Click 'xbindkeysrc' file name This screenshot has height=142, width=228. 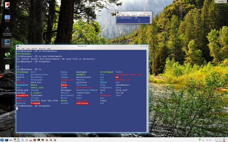coord(123,85)
